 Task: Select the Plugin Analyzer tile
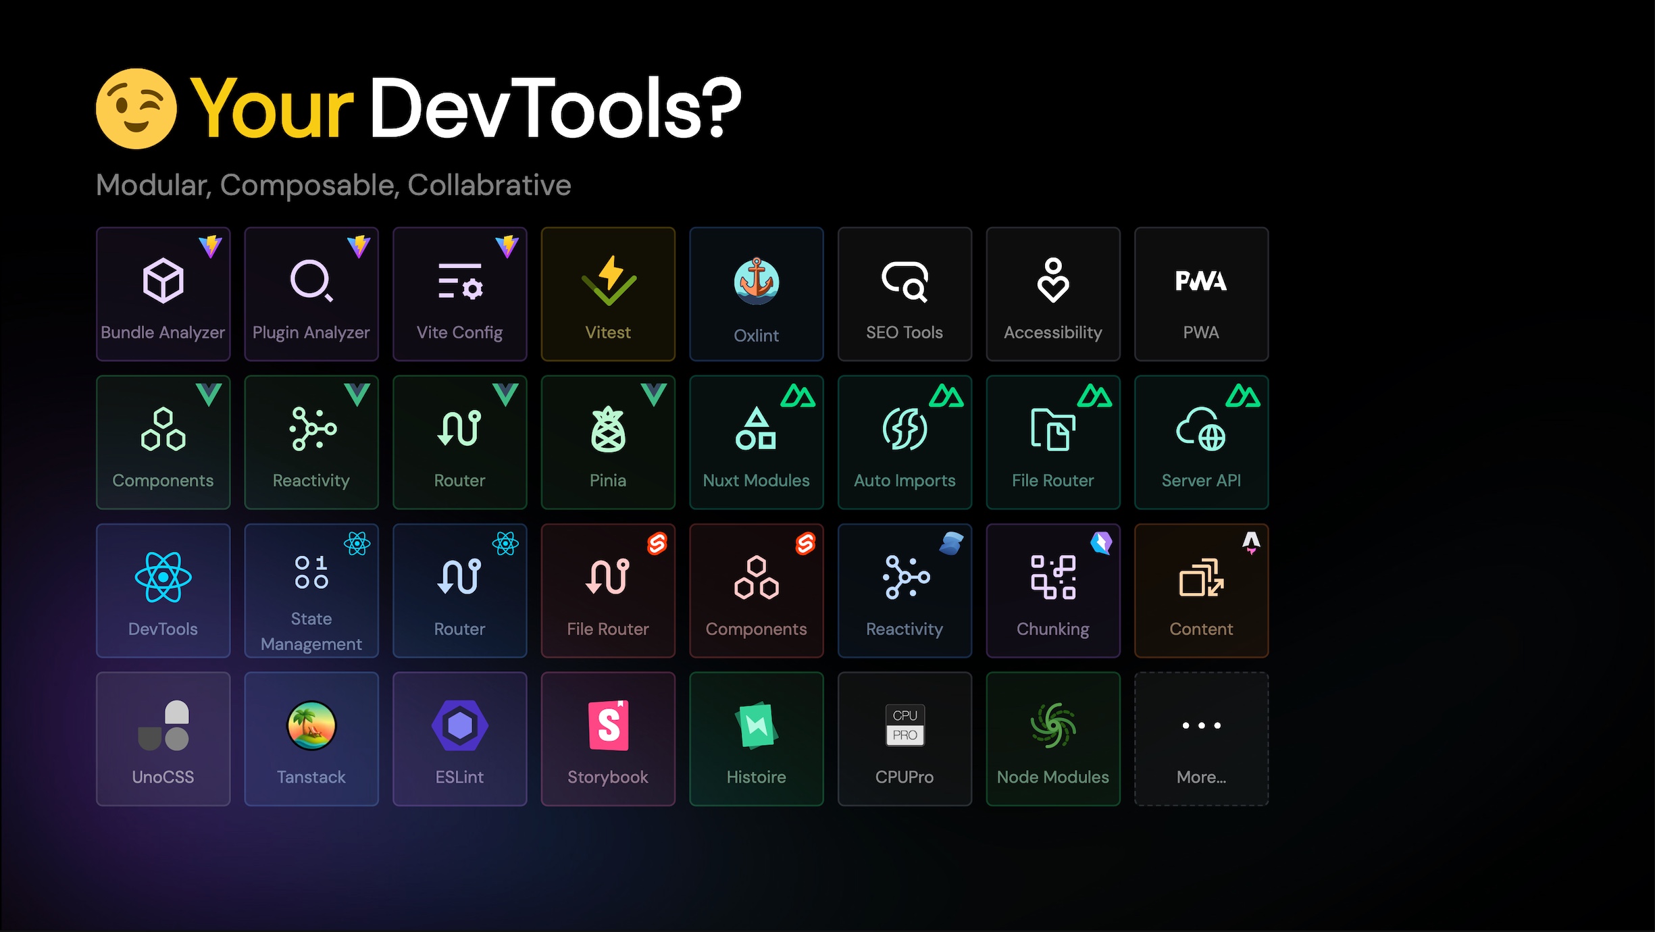coord(311,294)
